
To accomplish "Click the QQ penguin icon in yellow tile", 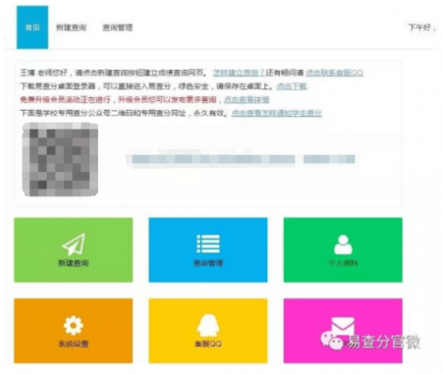I will pyautogui.click(x=208, y=325).
